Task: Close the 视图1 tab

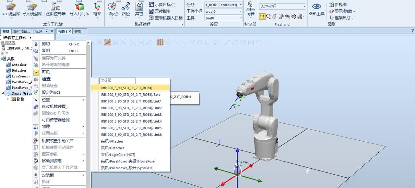Action: [x=70, y=31]
